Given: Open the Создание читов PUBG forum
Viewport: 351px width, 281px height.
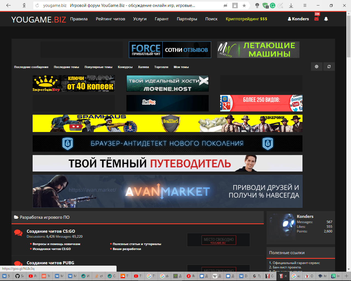Looking at the screenshot, I should [50, 263].
